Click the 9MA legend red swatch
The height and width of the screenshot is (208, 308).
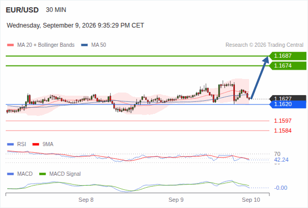coord(35,145)
